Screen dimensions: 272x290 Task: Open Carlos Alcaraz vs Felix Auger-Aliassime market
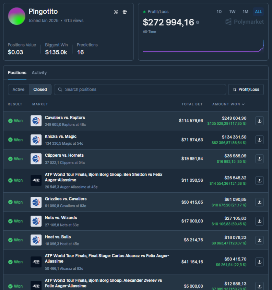pos(107,258)
